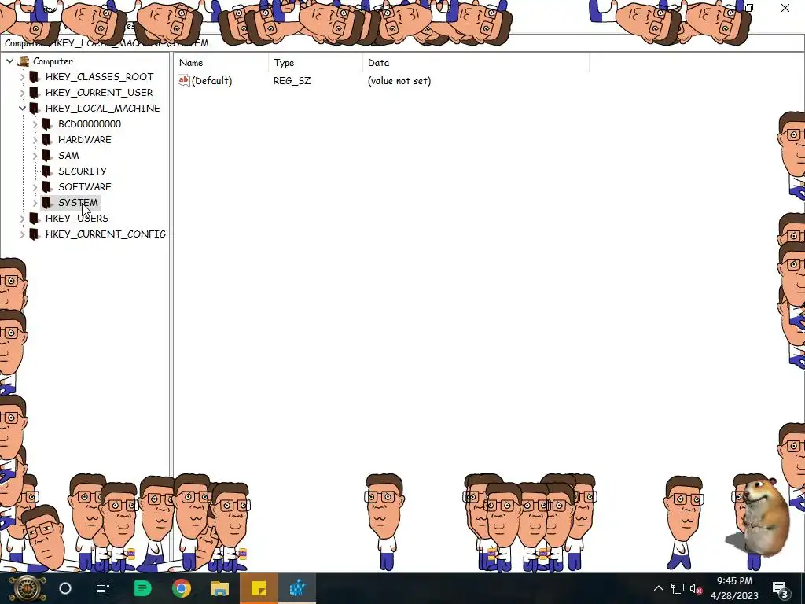Open Sticky Notes from taskbar
Image resolution: width=805 pixels, height=604 pixels.
[258, 588]
